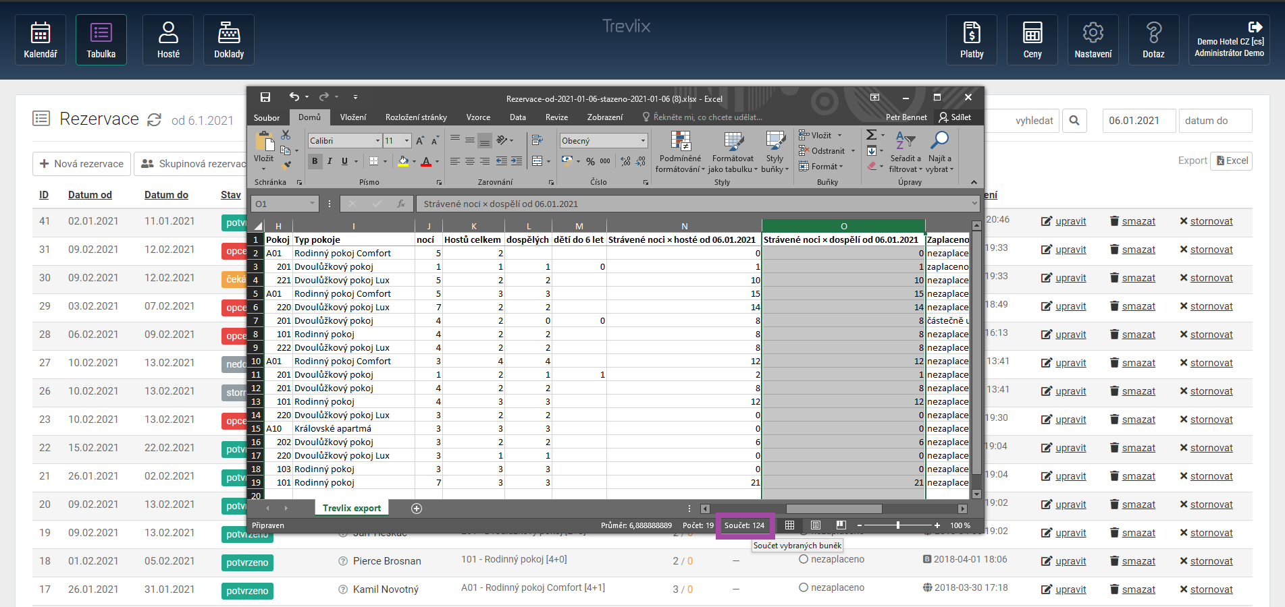Switch to Page Break Preview in status bar

click(841, 525)
